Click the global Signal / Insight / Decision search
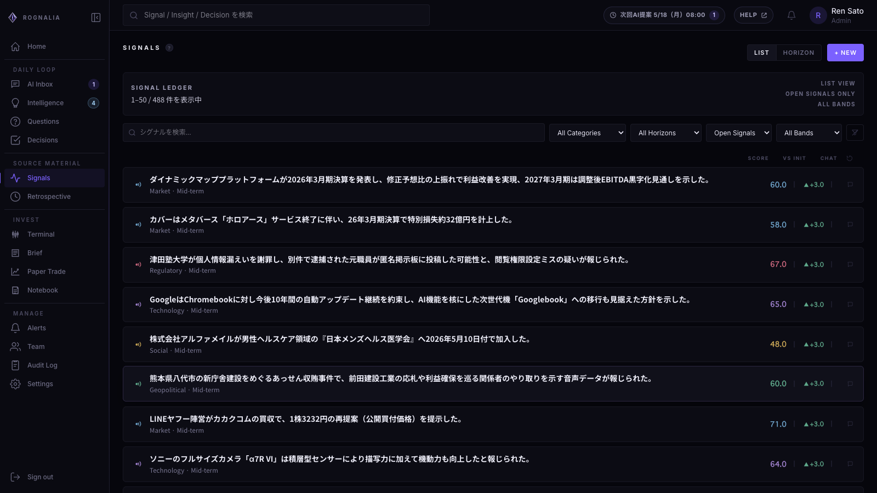 click(x=276, y=15)
